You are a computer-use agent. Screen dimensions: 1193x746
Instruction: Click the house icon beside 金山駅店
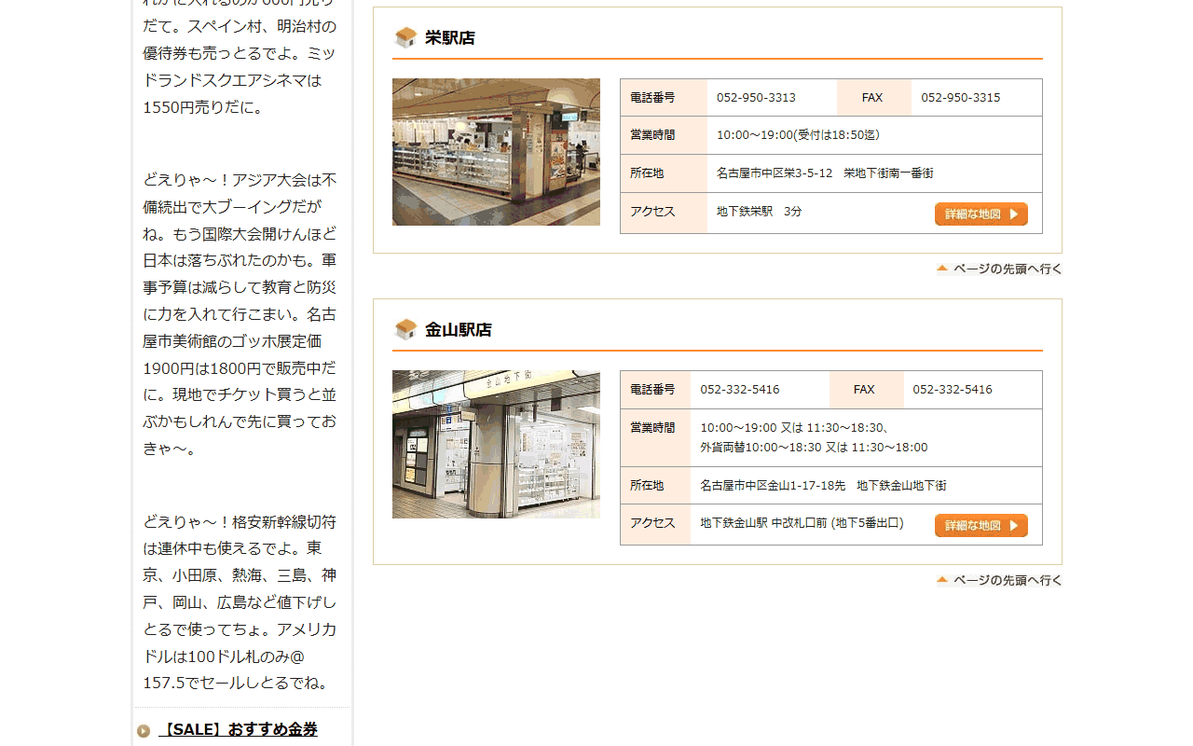pyautogui.click(x=405, y=329)
